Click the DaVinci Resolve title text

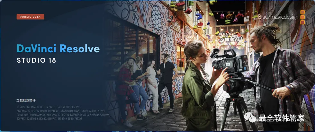coord(58,49)
